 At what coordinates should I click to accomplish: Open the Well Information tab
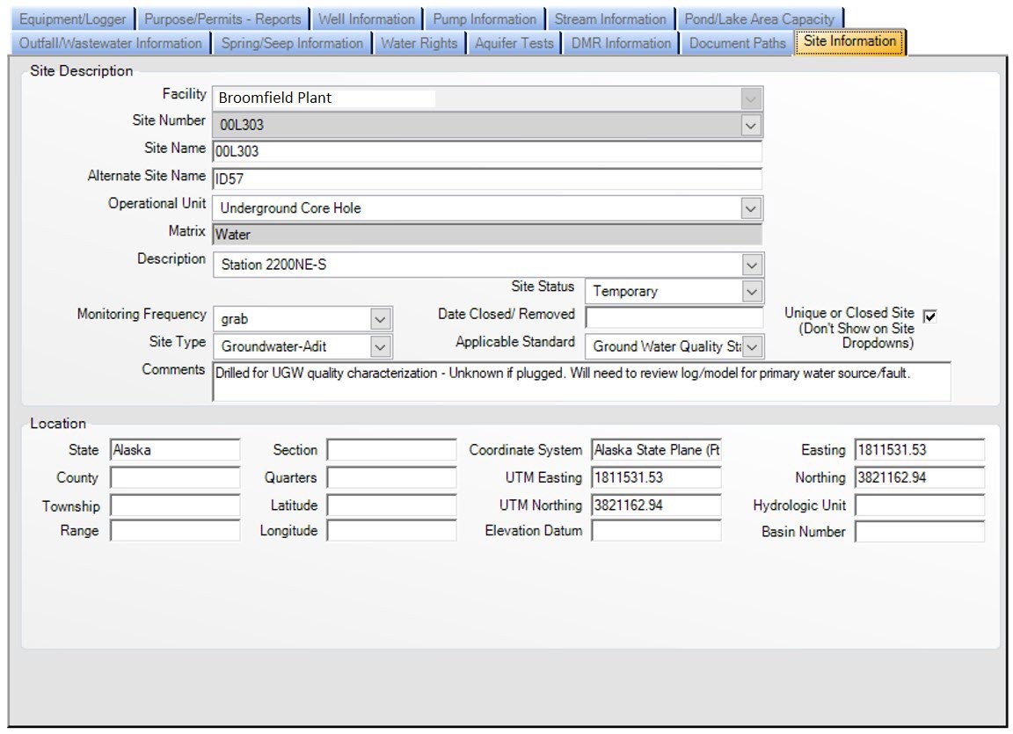(x=367, y=18)
